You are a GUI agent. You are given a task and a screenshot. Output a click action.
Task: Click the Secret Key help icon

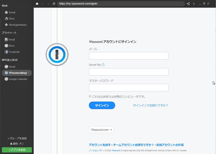(103, 65)
